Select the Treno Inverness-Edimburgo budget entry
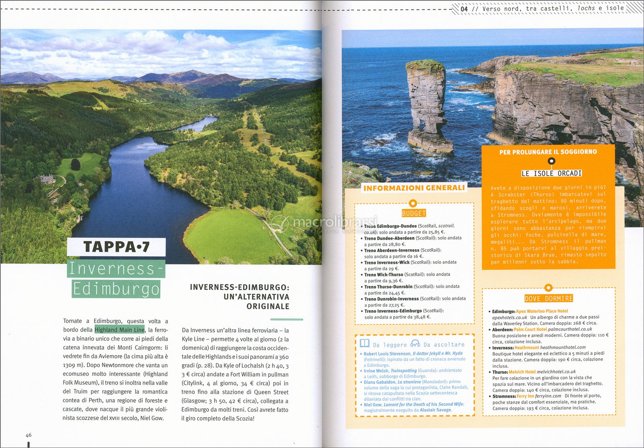This screenshot has width=644, height=448. coord(402,314)
